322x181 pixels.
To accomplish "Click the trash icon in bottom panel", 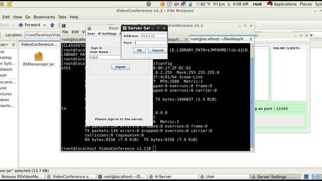I will coord(306,176).
